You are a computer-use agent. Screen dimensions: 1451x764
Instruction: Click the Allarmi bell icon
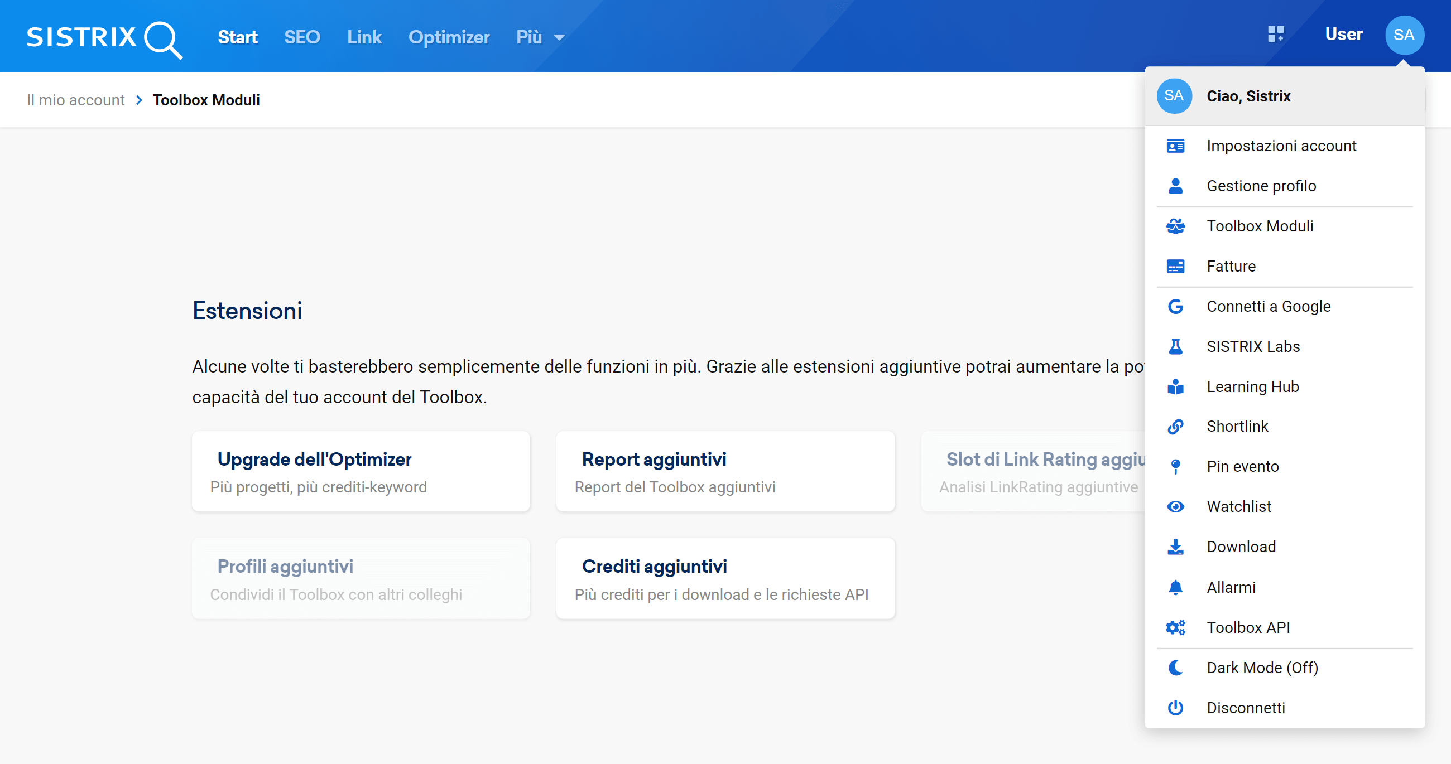[x=1175, y=587]
